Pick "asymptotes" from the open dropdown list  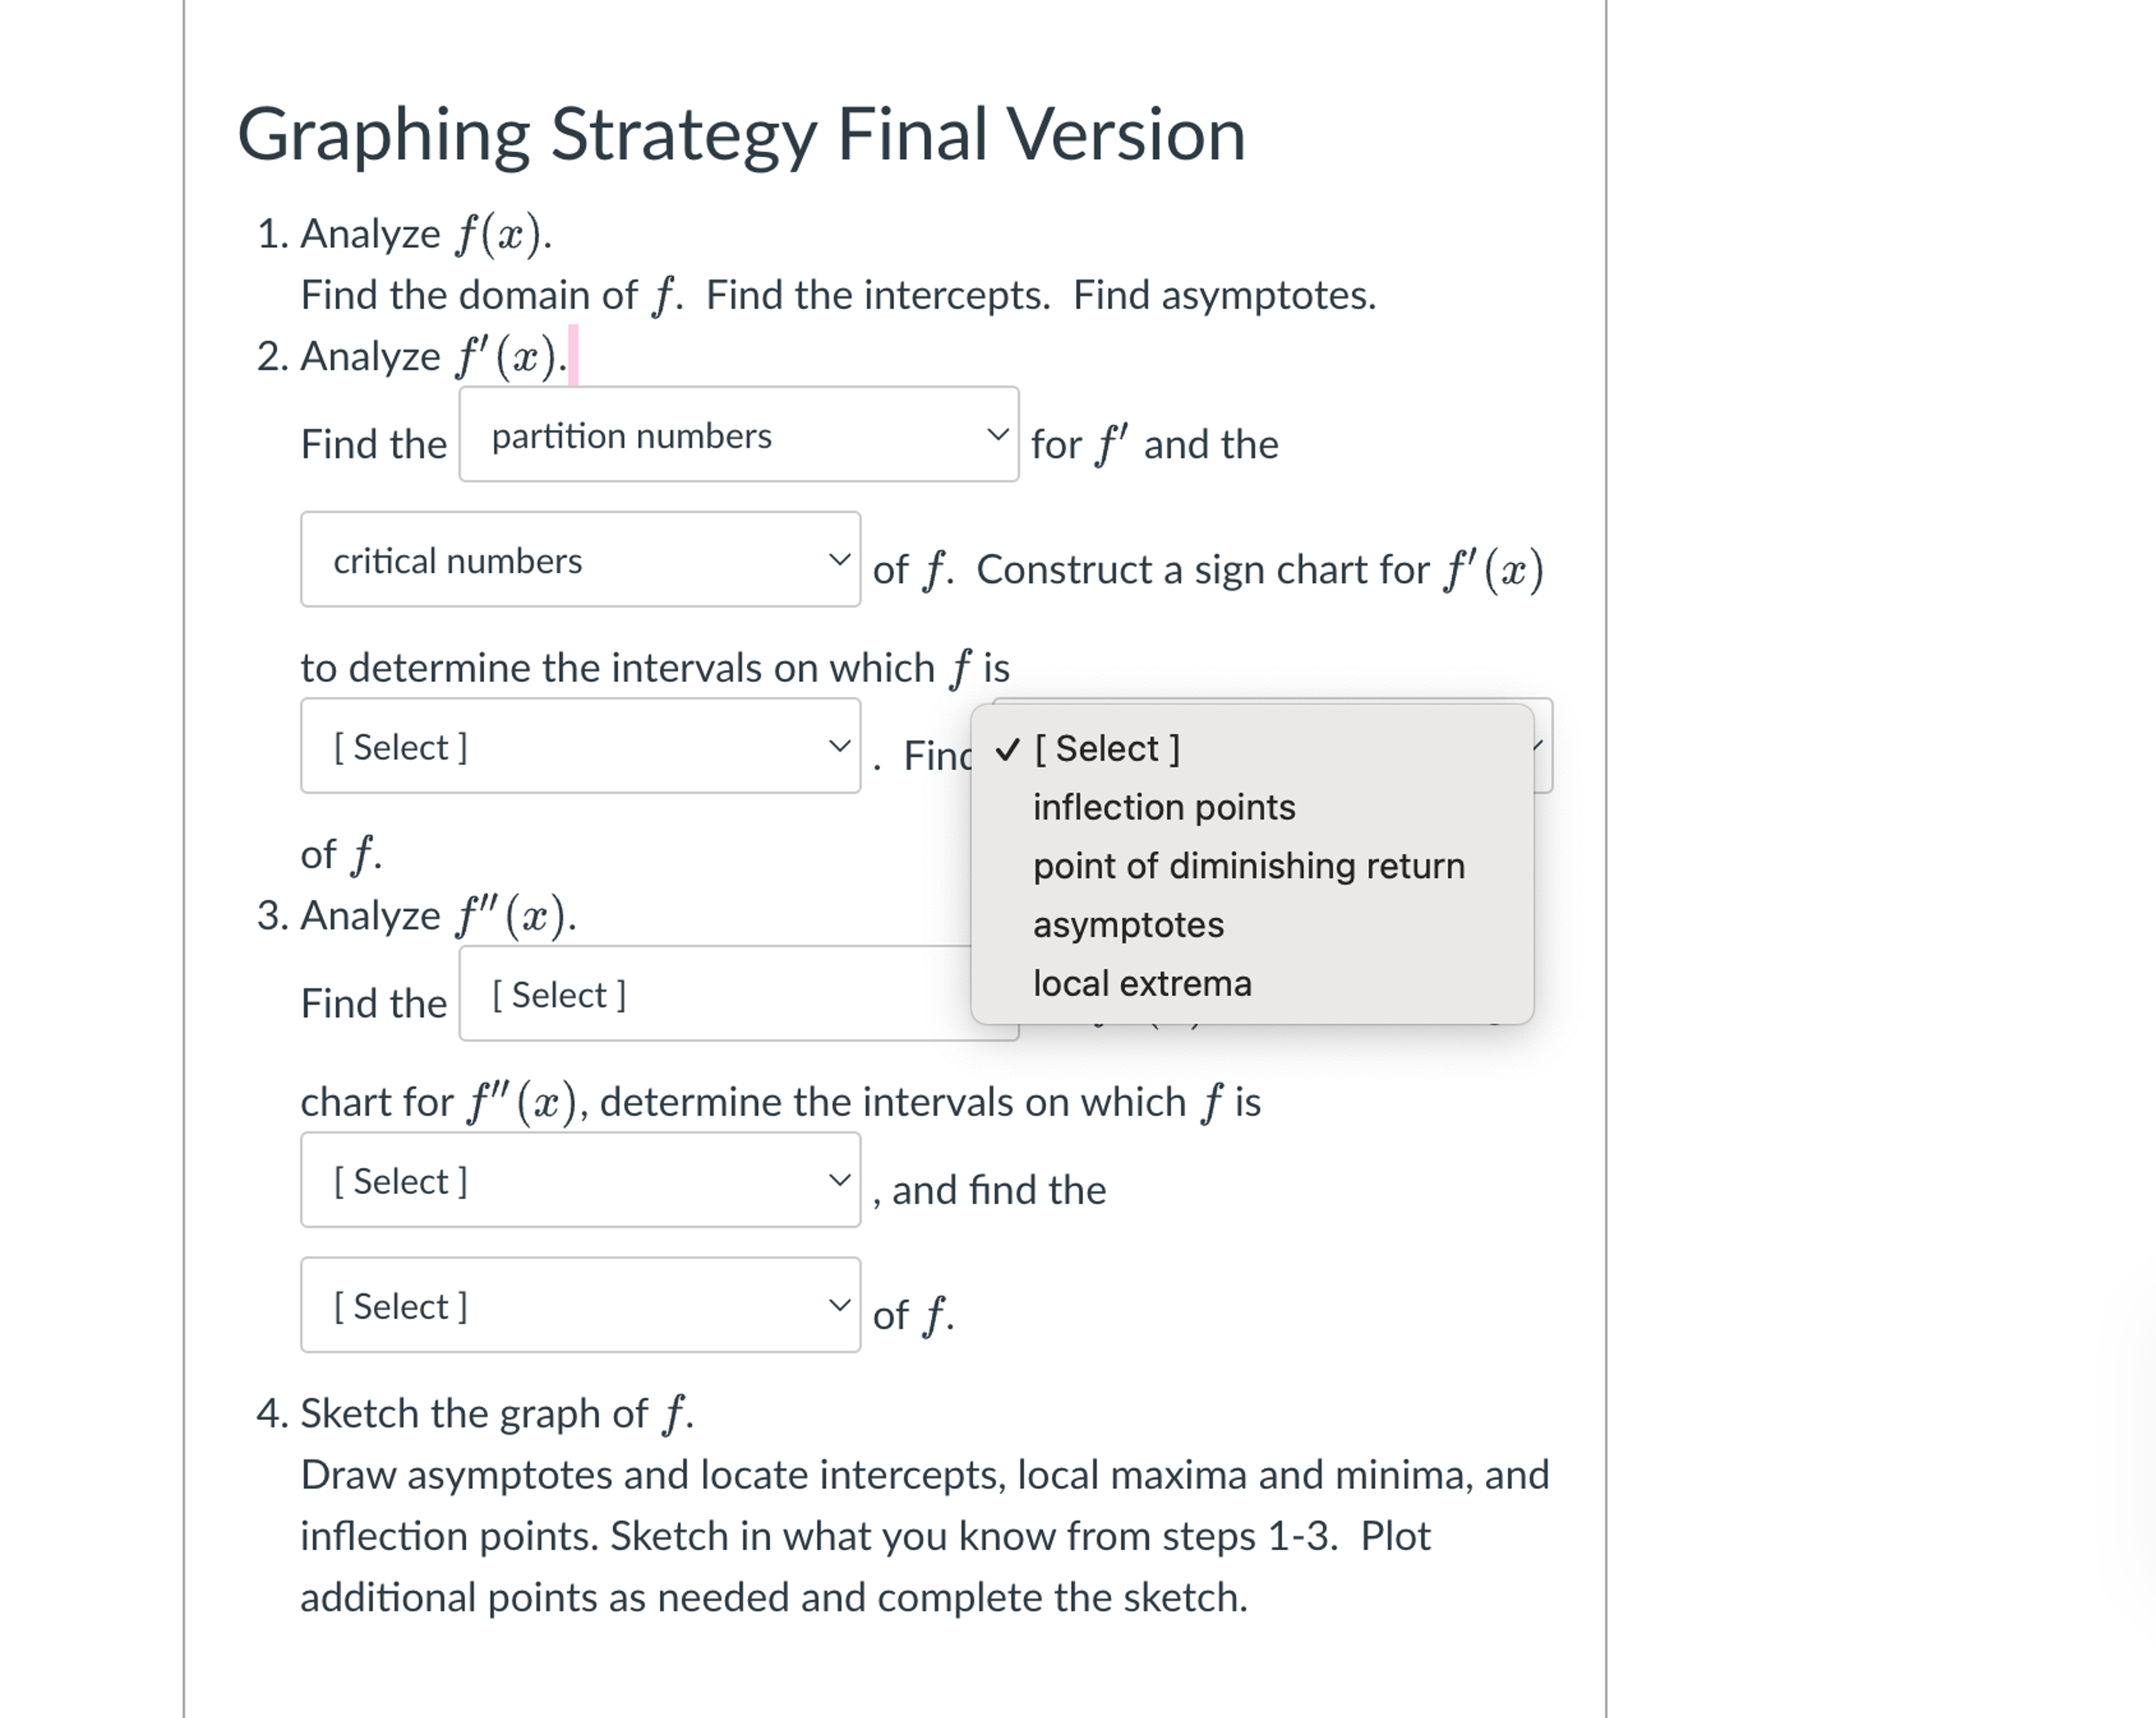click(1128, 925)
